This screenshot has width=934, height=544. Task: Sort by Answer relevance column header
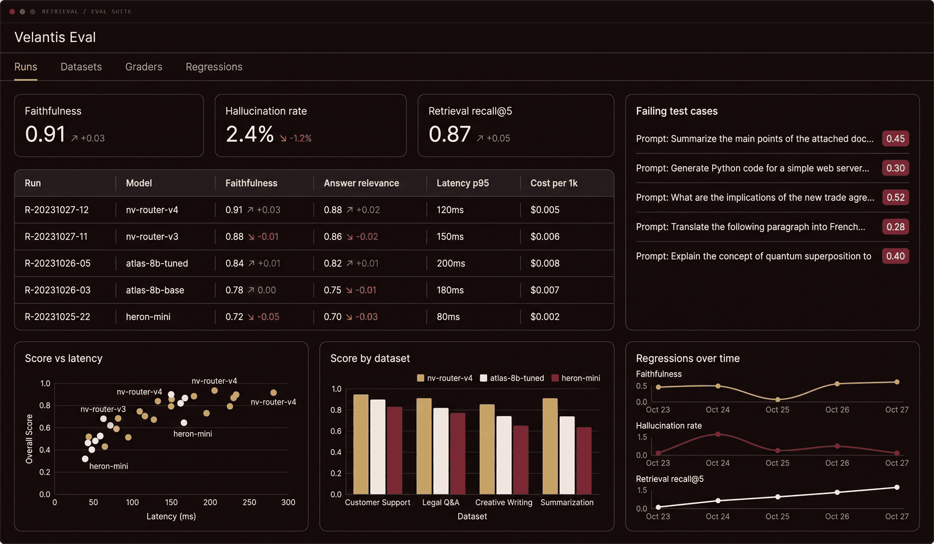pos(361,183)
